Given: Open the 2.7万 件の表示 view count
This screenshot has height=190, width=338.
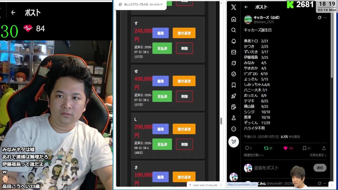Looking at the screenshot, I should 290,137.
